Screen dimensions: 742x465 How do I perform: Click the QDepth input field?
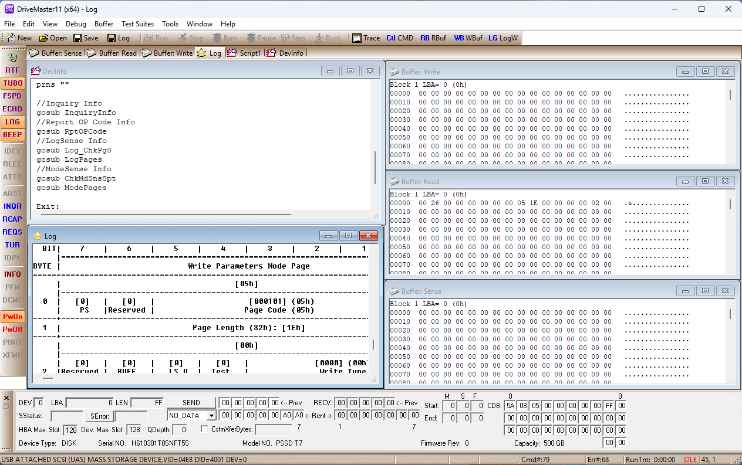pyautogui.click(x=180, y=430)
